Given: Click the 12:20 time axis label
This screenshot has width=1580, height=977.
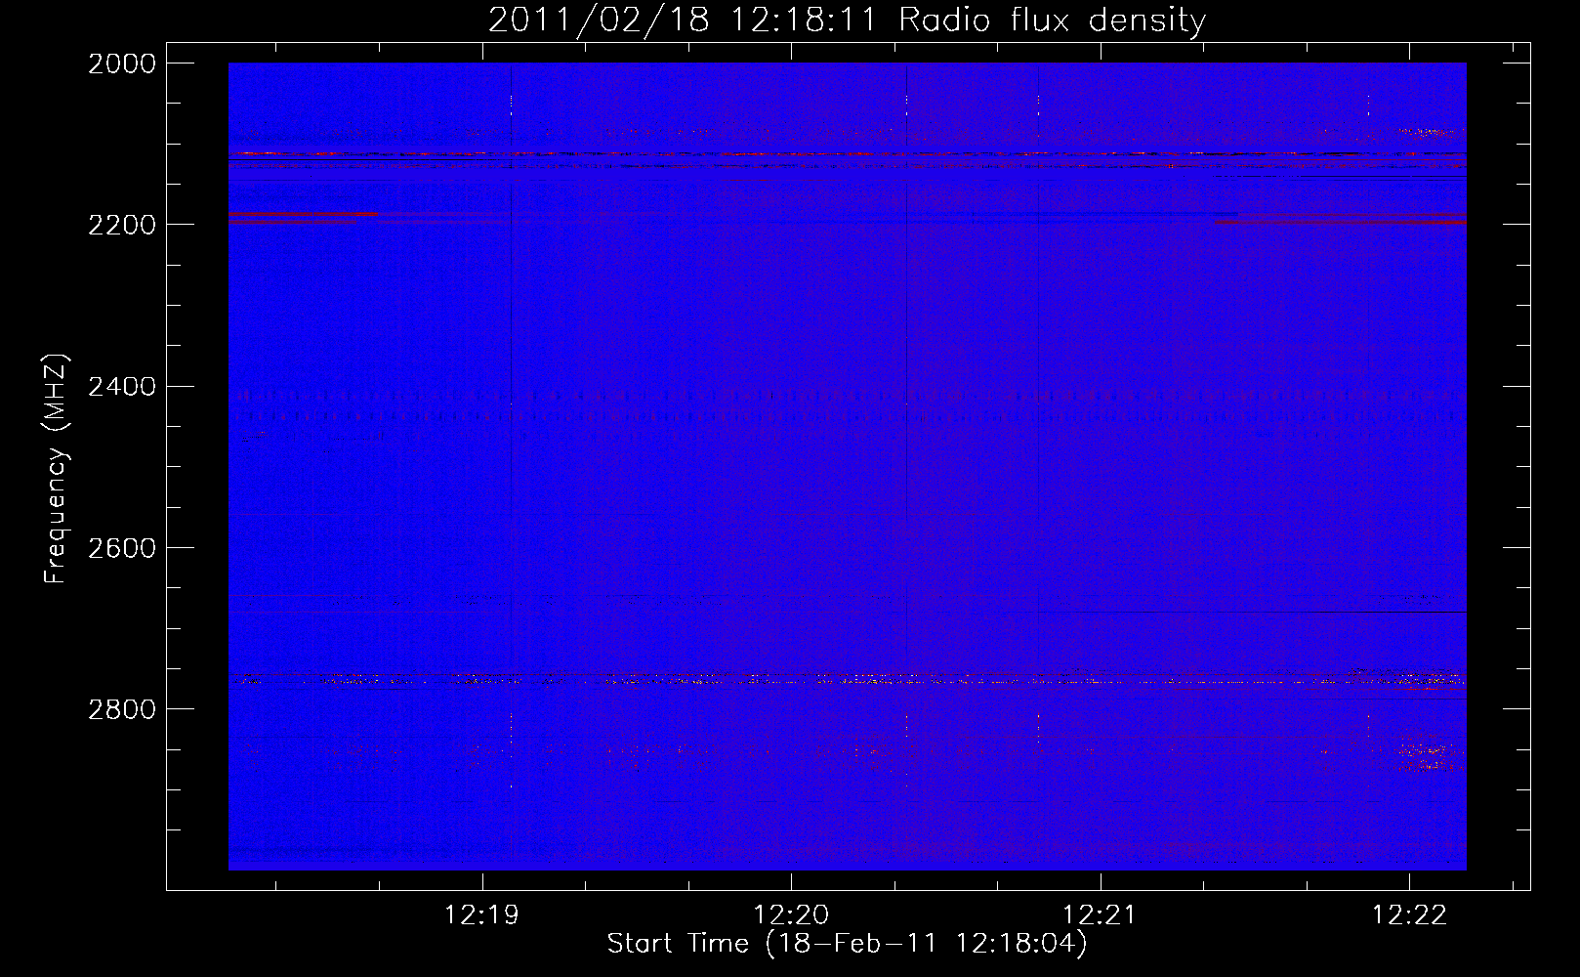Looking at the screenshot, I should tap(791, 915).
